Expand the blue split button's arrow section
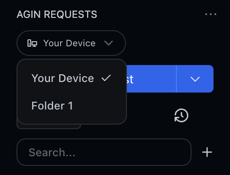Image resolution: width=230 pixels, height=175 pixels. [x=195, y=79]
